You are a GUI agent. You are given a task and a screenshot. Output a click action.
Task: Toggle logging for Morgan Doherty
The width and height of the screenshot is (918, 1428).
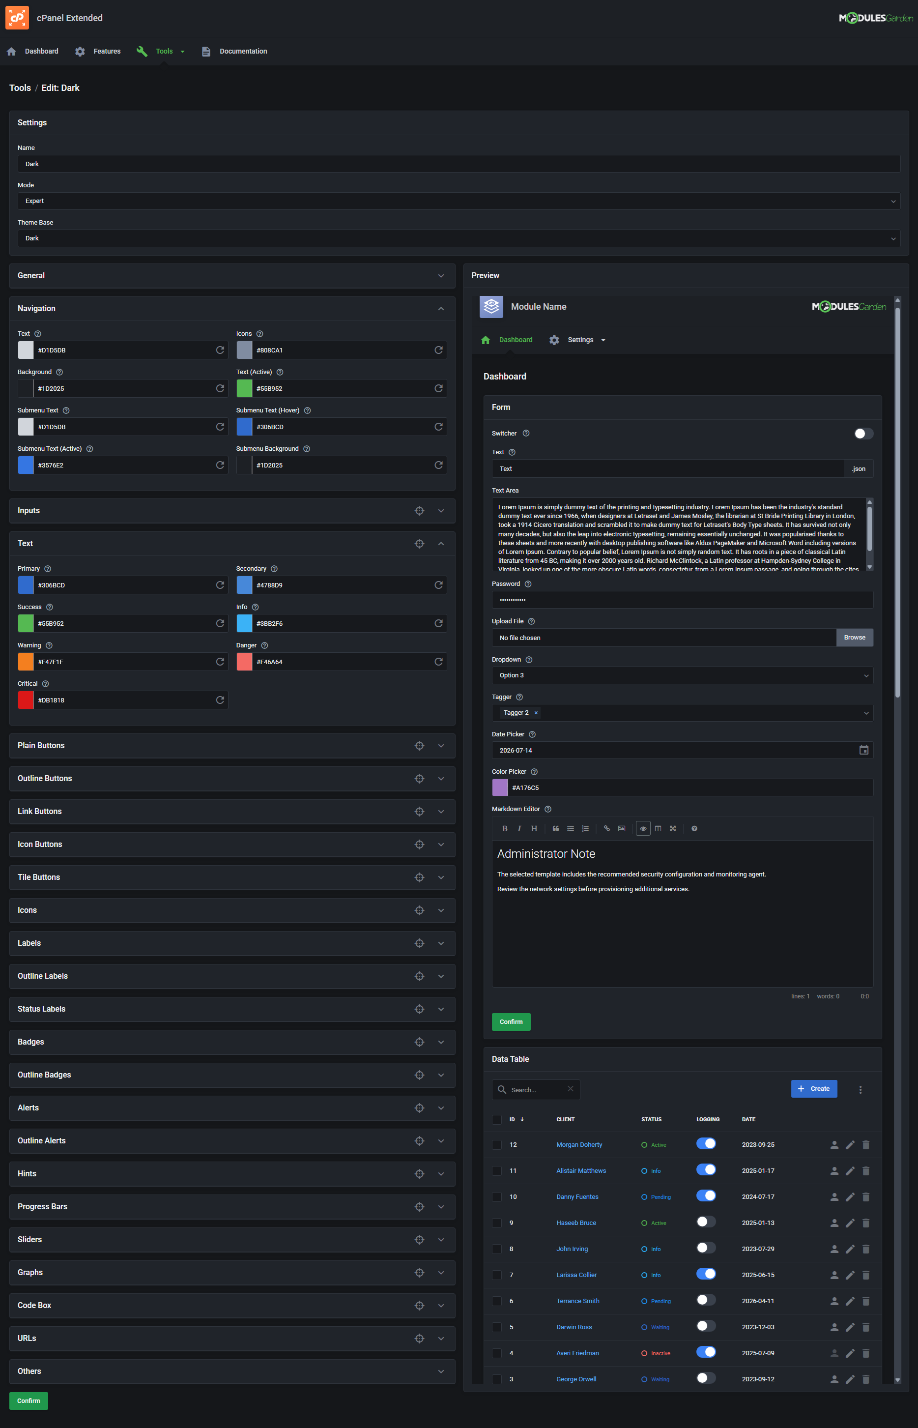(x=706, y=1143)
